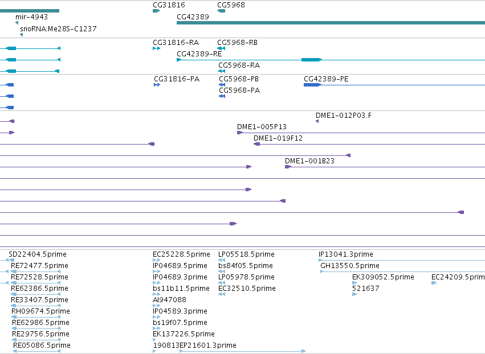The image size is (485, 354).
Task: Select EST bs19f07.5prime
Action: [180, 323]
